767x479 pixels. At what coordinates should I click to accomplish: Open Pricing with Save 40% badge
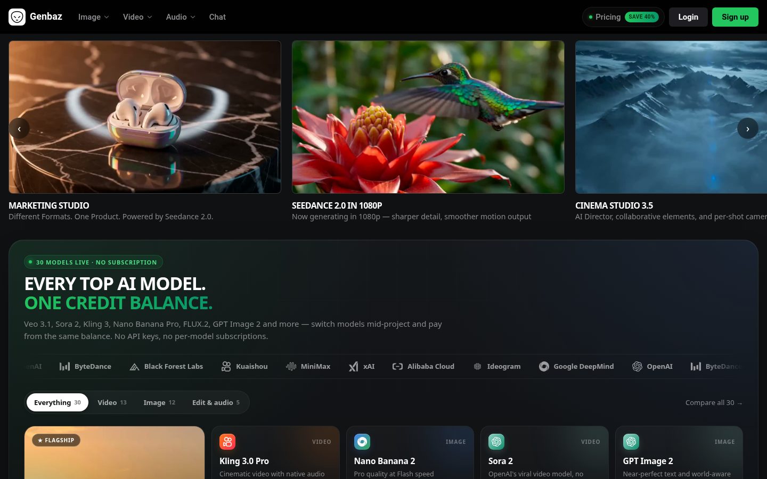point(623,17)
